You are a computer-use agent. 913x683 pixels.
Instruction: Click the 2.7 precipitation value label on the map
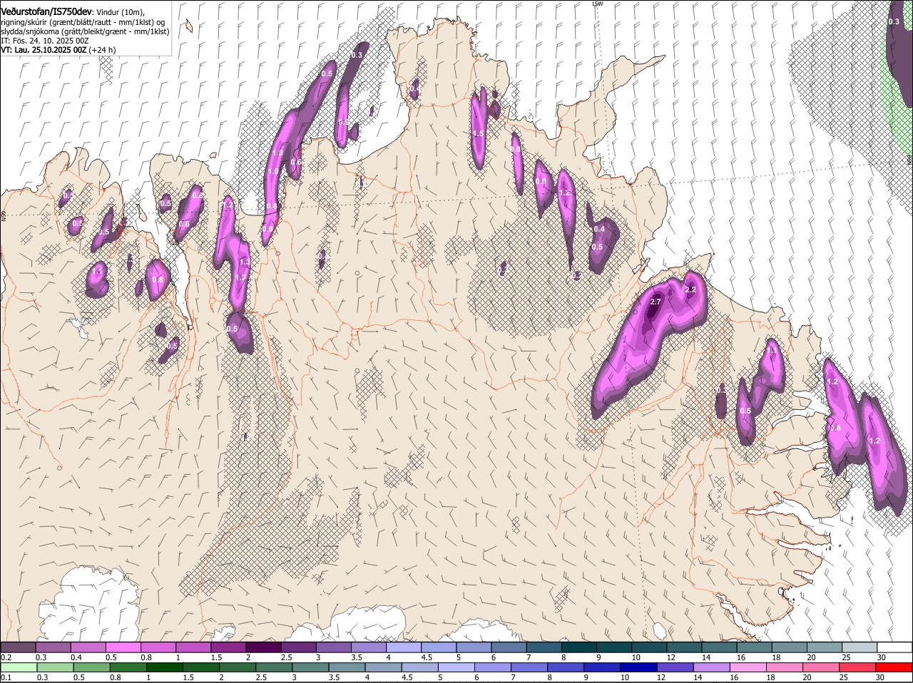[656, 302]
